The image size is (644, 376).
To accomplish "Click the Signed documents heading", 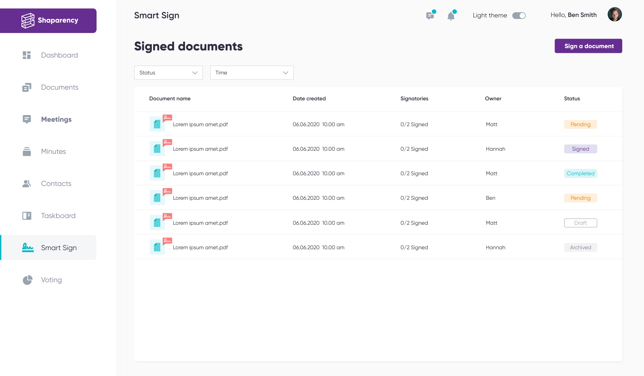I will tap(188, 46).
